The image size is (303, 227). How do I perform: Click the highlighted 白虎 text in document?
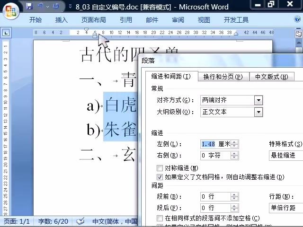click(x=121, y=105)
